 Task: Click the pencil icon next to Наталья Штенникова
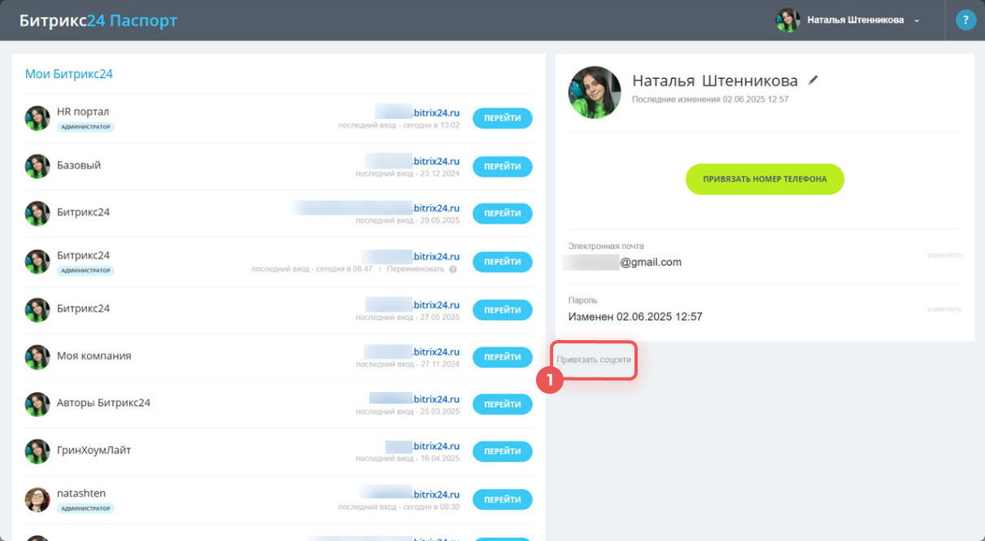coord(813,81)
